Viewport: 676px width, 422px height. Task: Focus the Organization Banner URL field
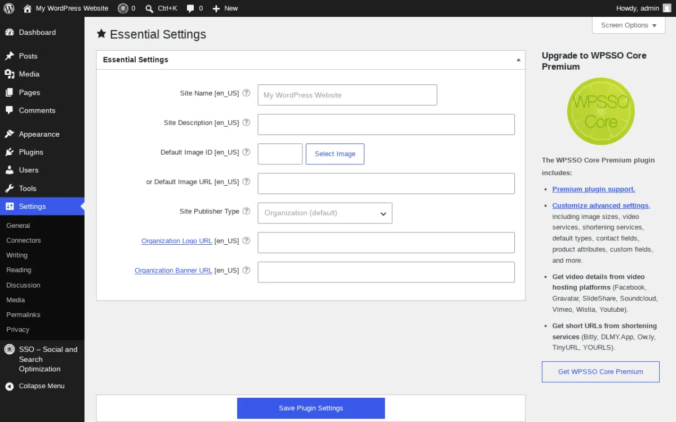click(x=386, y=272)
